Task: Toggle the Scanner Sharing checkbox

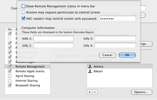Action: [x=10, y=52]
